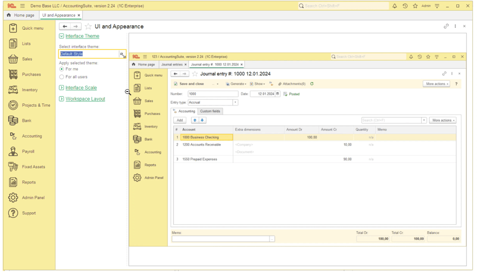Open the Support section icon
This screenshot has height=275, width=477.
13,213
